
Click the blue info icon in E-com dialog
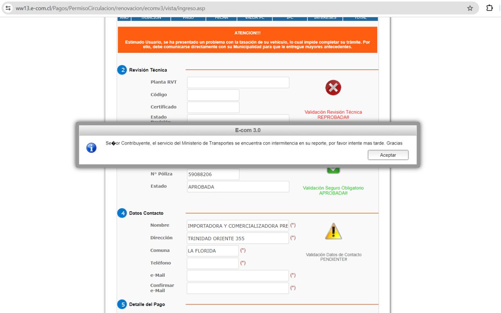pyautogui.click(x=91, y=148)
